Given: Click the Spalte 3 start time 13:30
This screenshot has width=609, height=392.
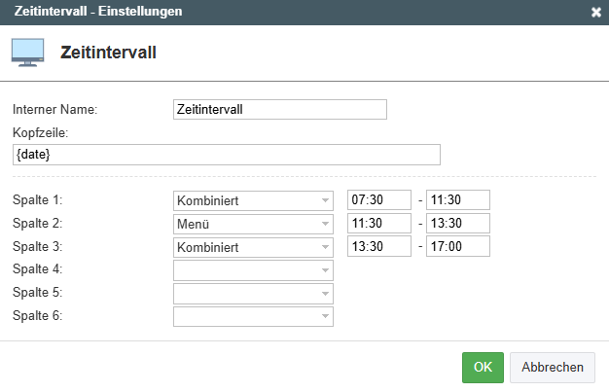Looking at the screenshot, I should coord(379,247).
